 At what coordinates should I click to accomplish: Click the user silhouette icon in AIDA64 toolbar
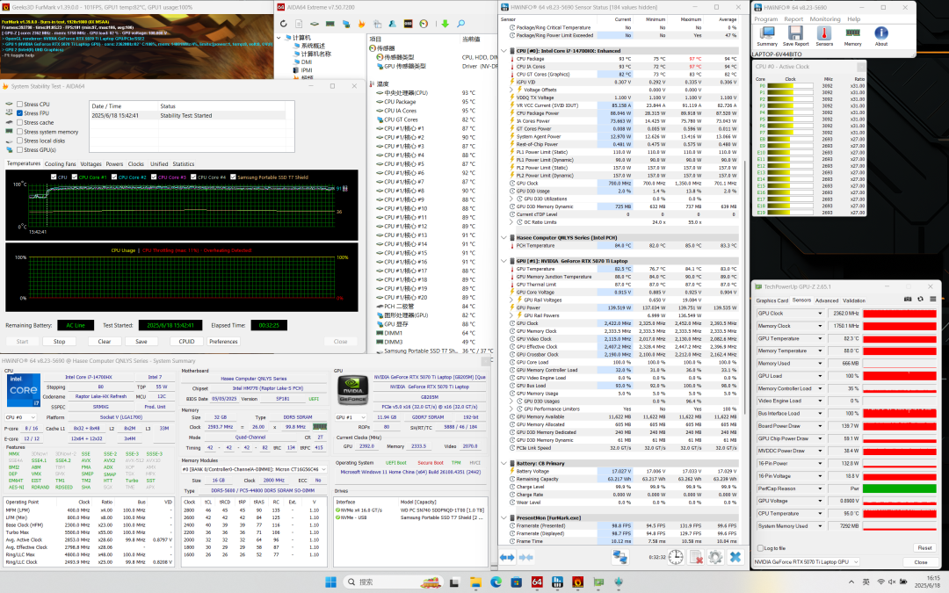tap(393, 24)
